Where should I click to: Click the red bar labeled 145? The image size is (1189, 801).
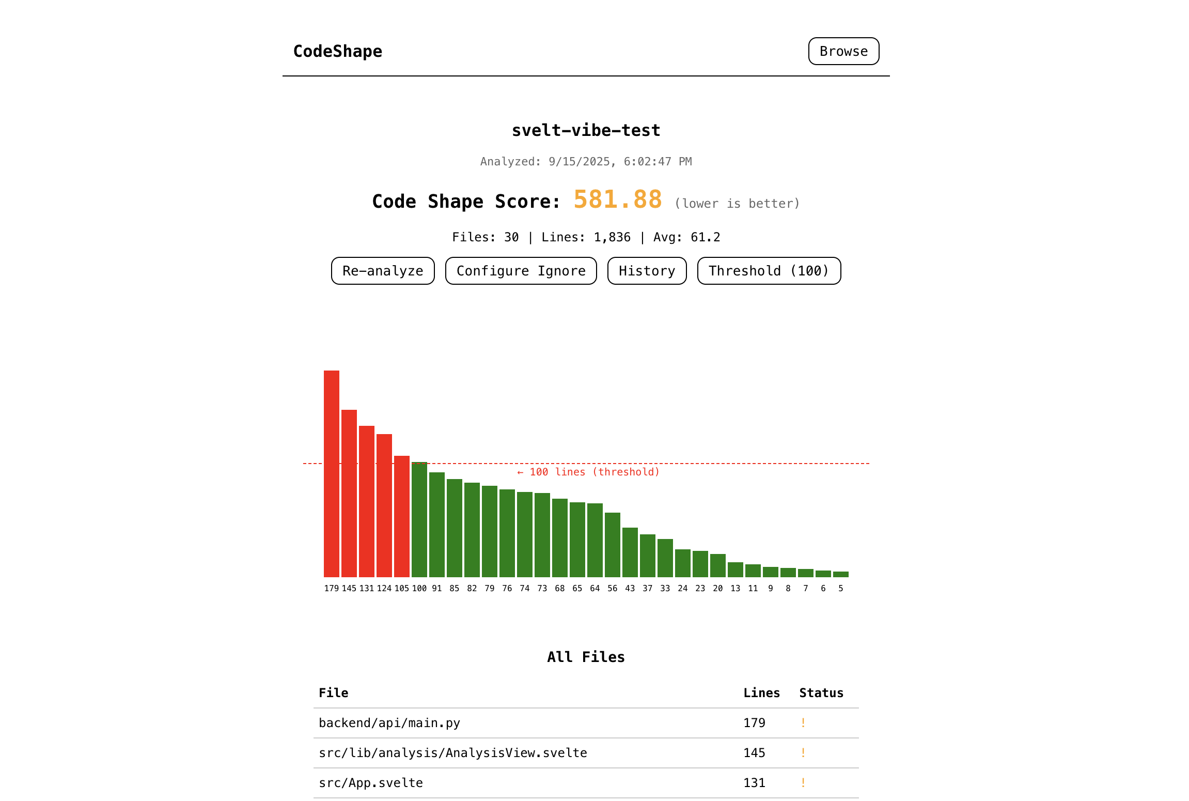(349, 493)
